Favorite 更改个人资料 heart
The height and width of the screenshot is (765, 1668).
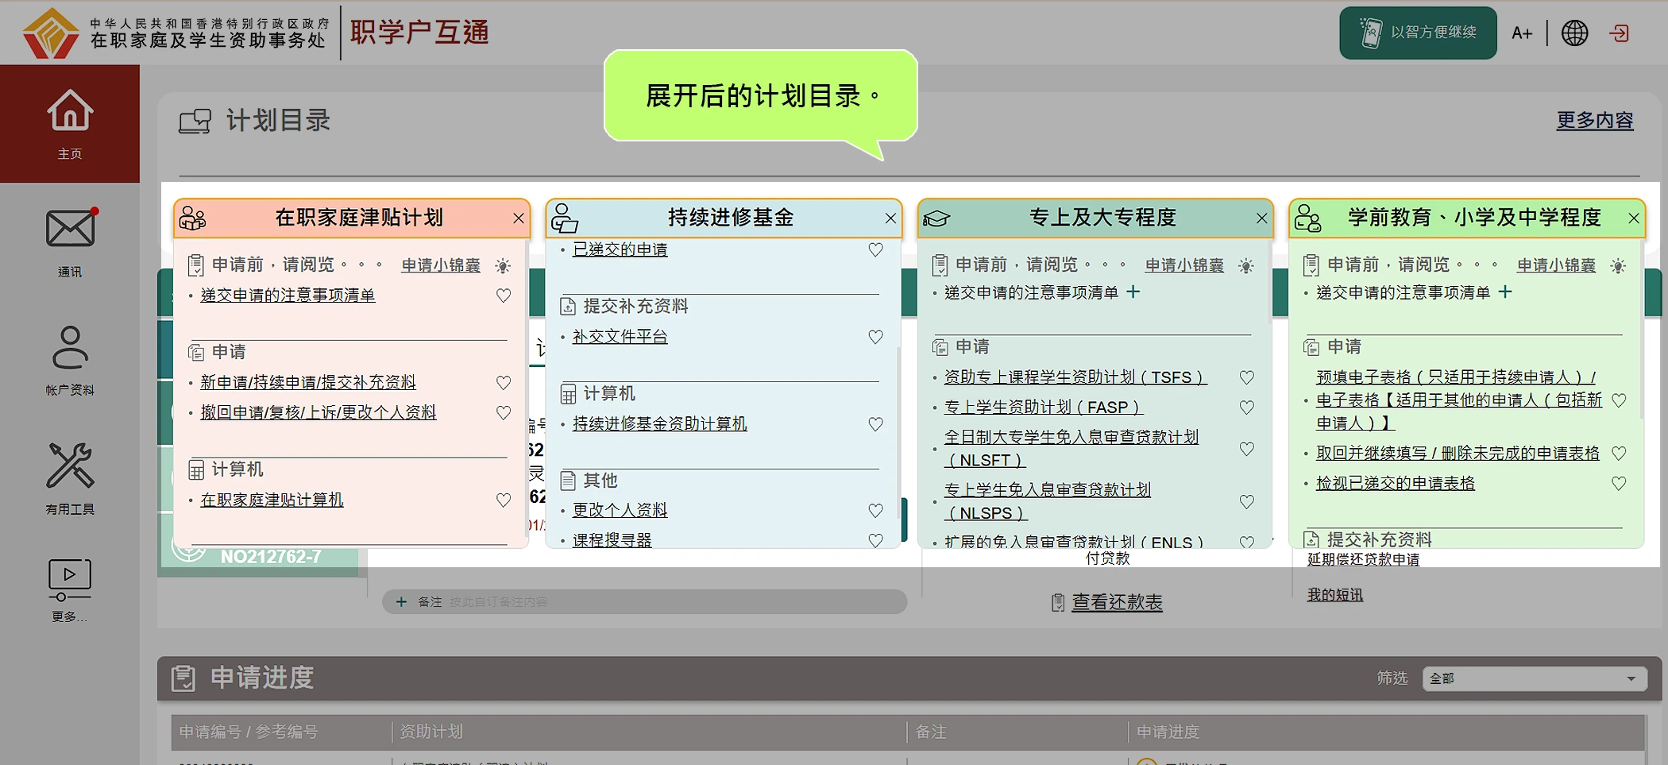pyautogui.click(x=875, y=511)
